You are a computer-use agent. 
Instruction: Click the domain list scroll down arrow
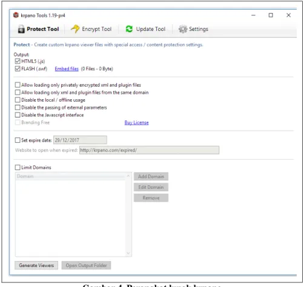(128, 253)
